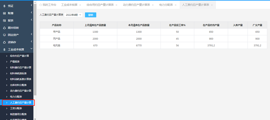Expand the 固定资产 menu chevron
The width and height of the screenshot is (270, 120).
pyautogui.click(x=32, y=34)
